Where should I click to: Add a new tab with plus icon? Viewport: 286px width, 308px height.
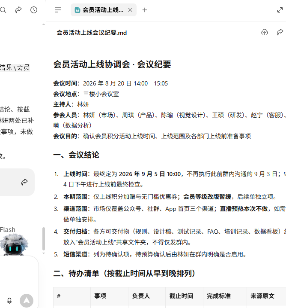click(x=145, y=10)
